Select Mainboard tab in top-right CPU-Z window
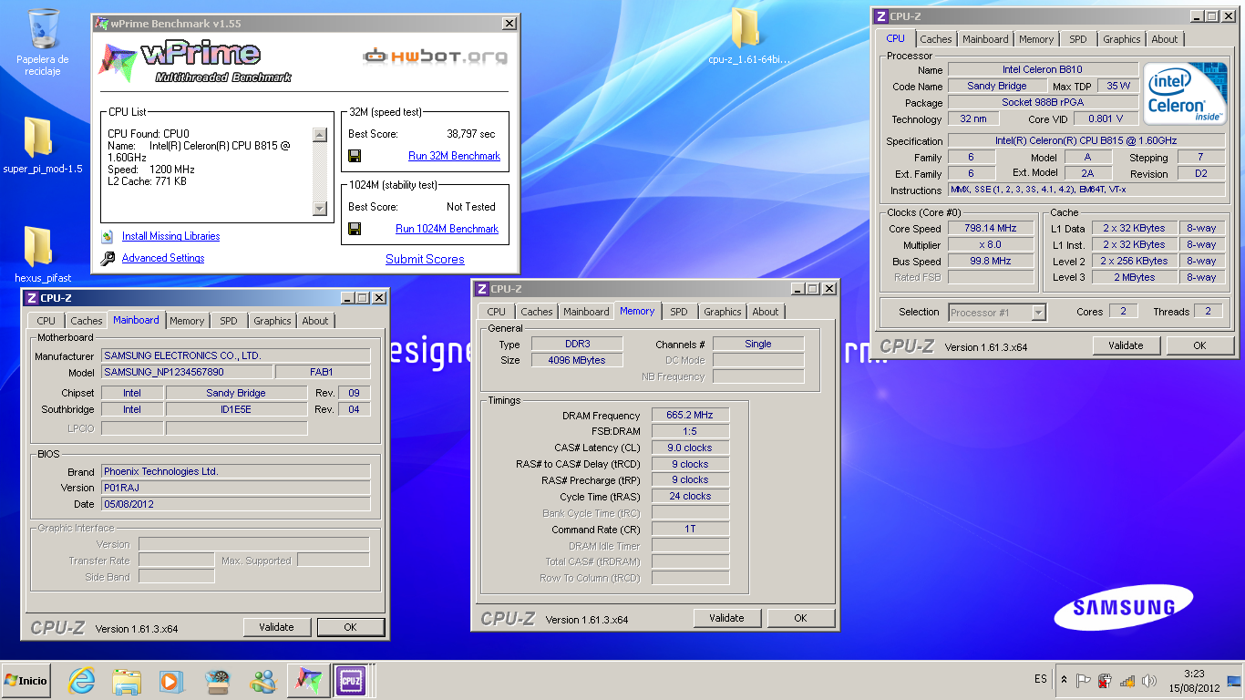The image size is (1245, 700). [x=985, y=39]
